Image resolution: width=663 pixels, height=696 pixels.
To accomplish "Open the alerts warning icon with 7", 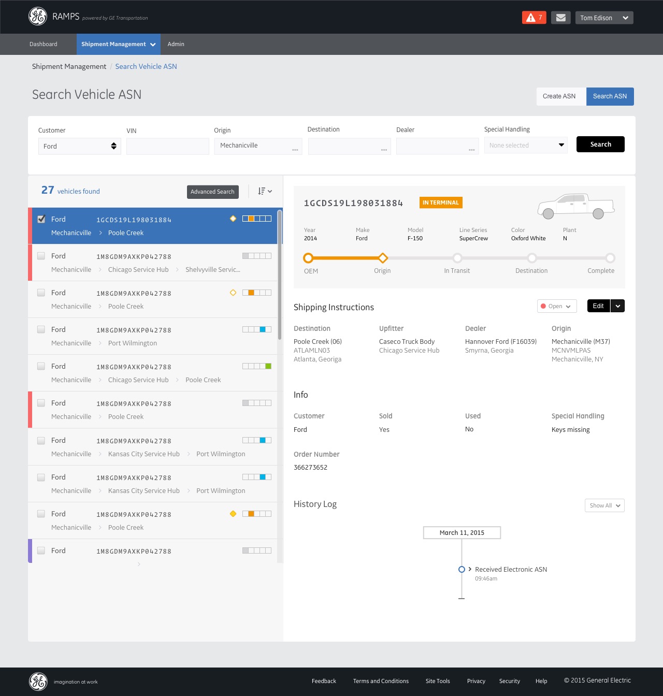I will coord(534,18).
